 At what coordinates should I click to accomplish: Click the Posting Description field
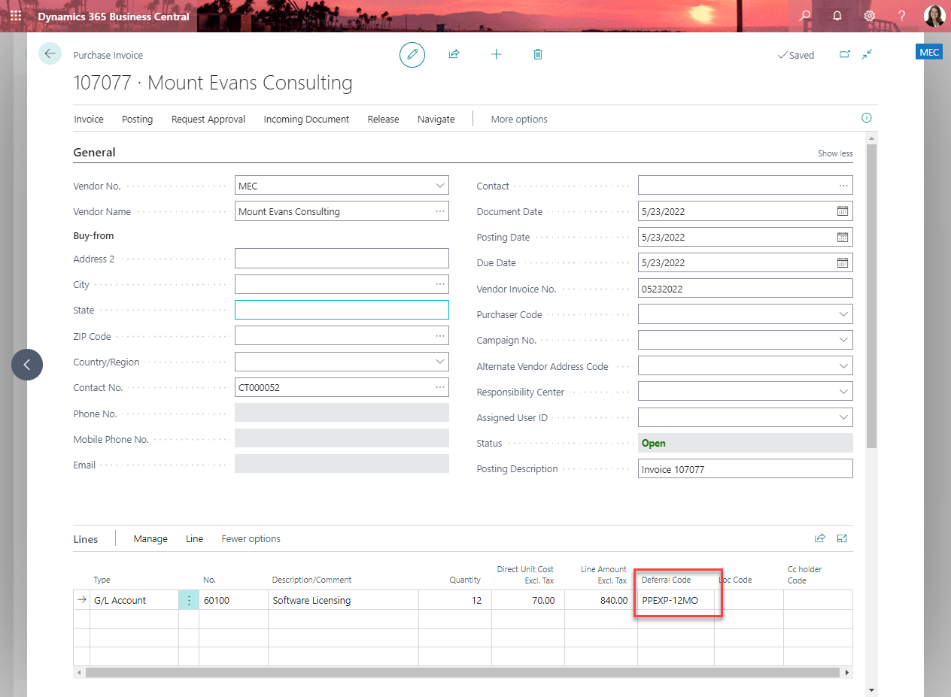[x=746, y=468]
